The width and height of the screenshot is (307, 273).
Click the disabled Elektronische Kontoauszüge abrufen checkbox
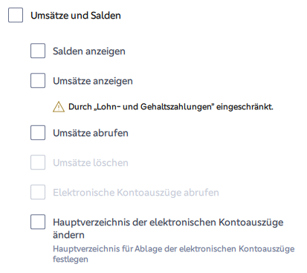point(38,192)
